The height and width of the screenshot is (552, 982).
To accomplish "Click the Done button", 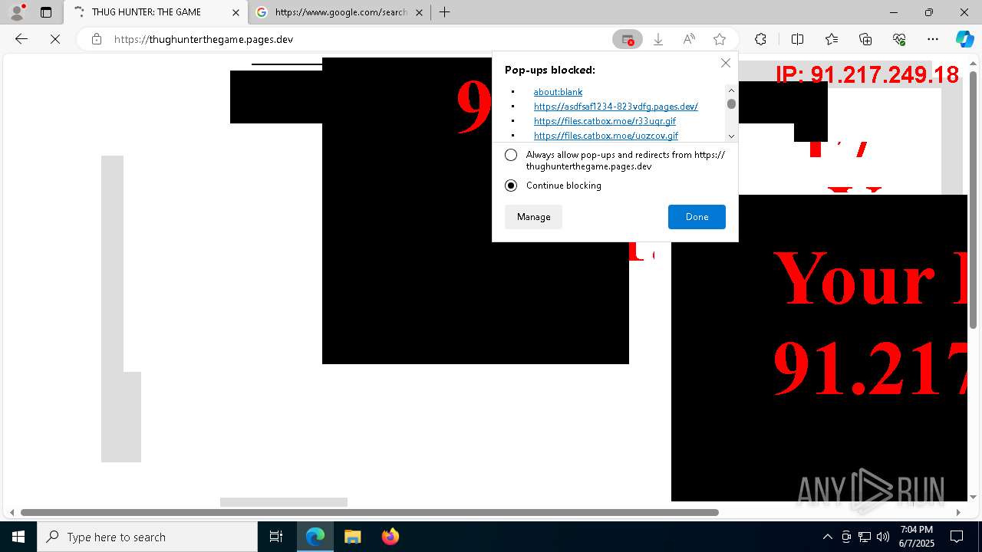I will pyautogui.click(x=697, y=217).
